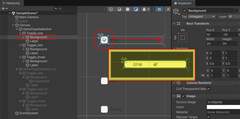Toggle the Raycast Target checkbox
The height and width of the screenshot is (119, 240).
208,117
